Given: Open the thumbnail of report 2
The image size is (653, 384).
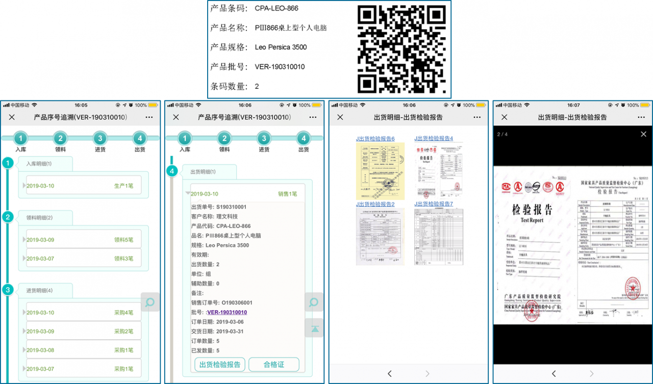Looking at the screenshot, I should (x=380, y=236).
